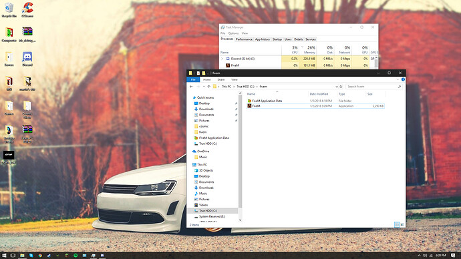Select Downloads under Quick access

206,109
